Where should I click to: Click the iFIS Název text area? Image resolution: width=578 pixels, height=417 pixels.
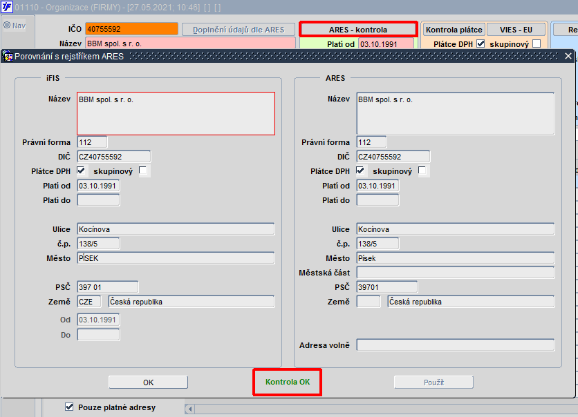[x=176, y=113]
